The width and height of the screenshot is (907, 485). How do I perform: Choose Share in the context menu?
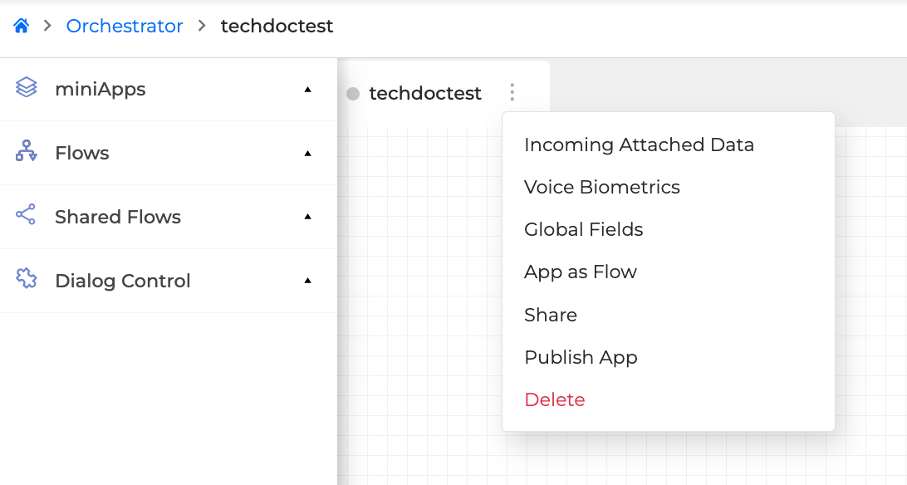point(550,315)
